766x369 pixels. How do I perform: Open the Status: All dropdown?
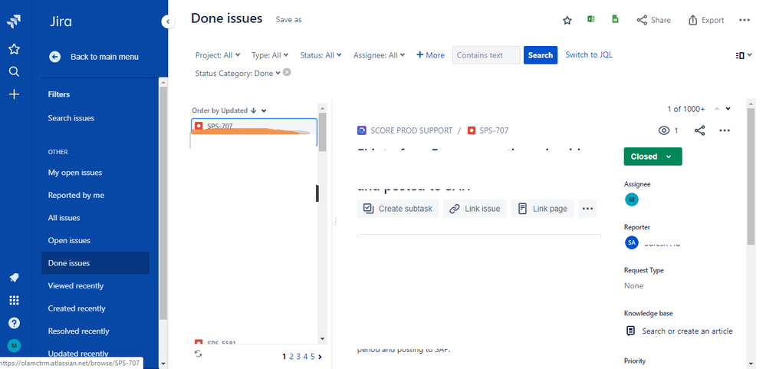(x=321, y=55)
